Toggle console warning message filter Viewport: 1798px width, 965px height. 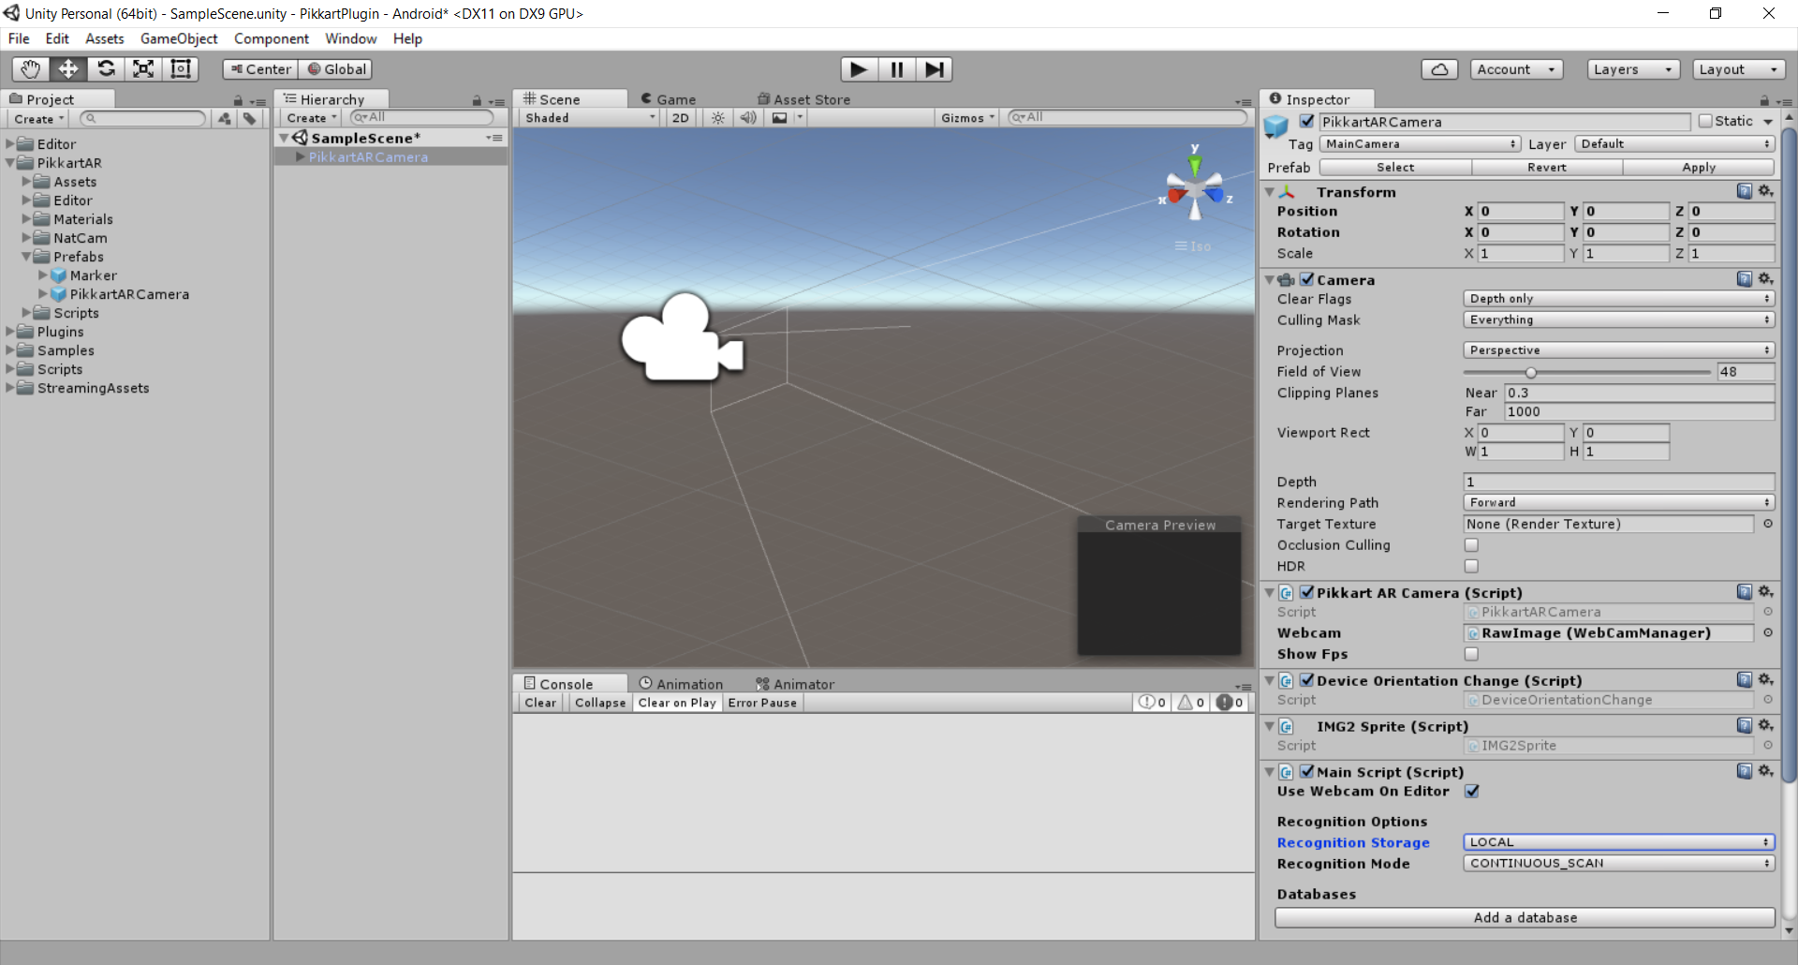pos(1191,703)
